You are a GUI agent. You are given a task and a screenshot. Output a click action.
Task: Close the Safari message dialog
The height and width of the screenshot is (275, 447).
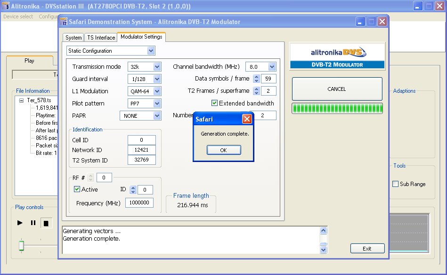point(247,119)
